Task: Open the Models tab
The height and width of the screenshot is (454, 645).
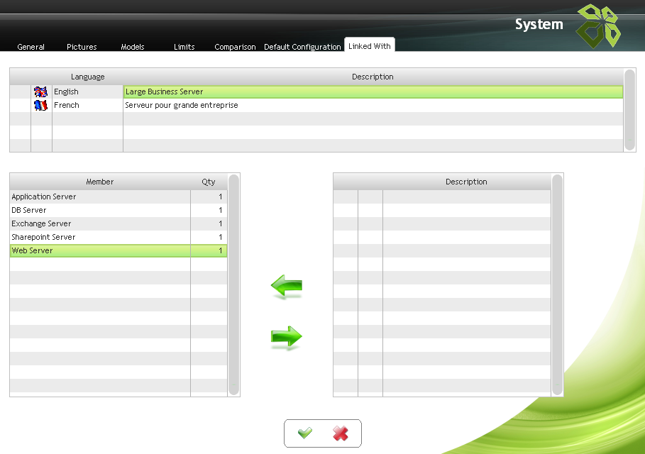Action: click(133, 47)
